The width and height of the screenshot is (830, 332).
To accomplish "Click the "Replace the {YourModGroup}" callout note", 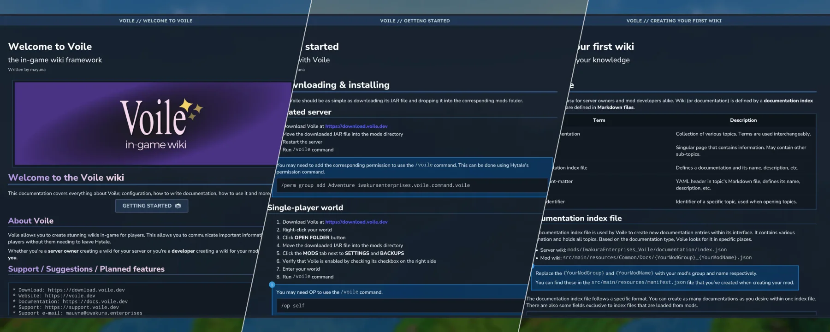I will [x=665, y=278].
